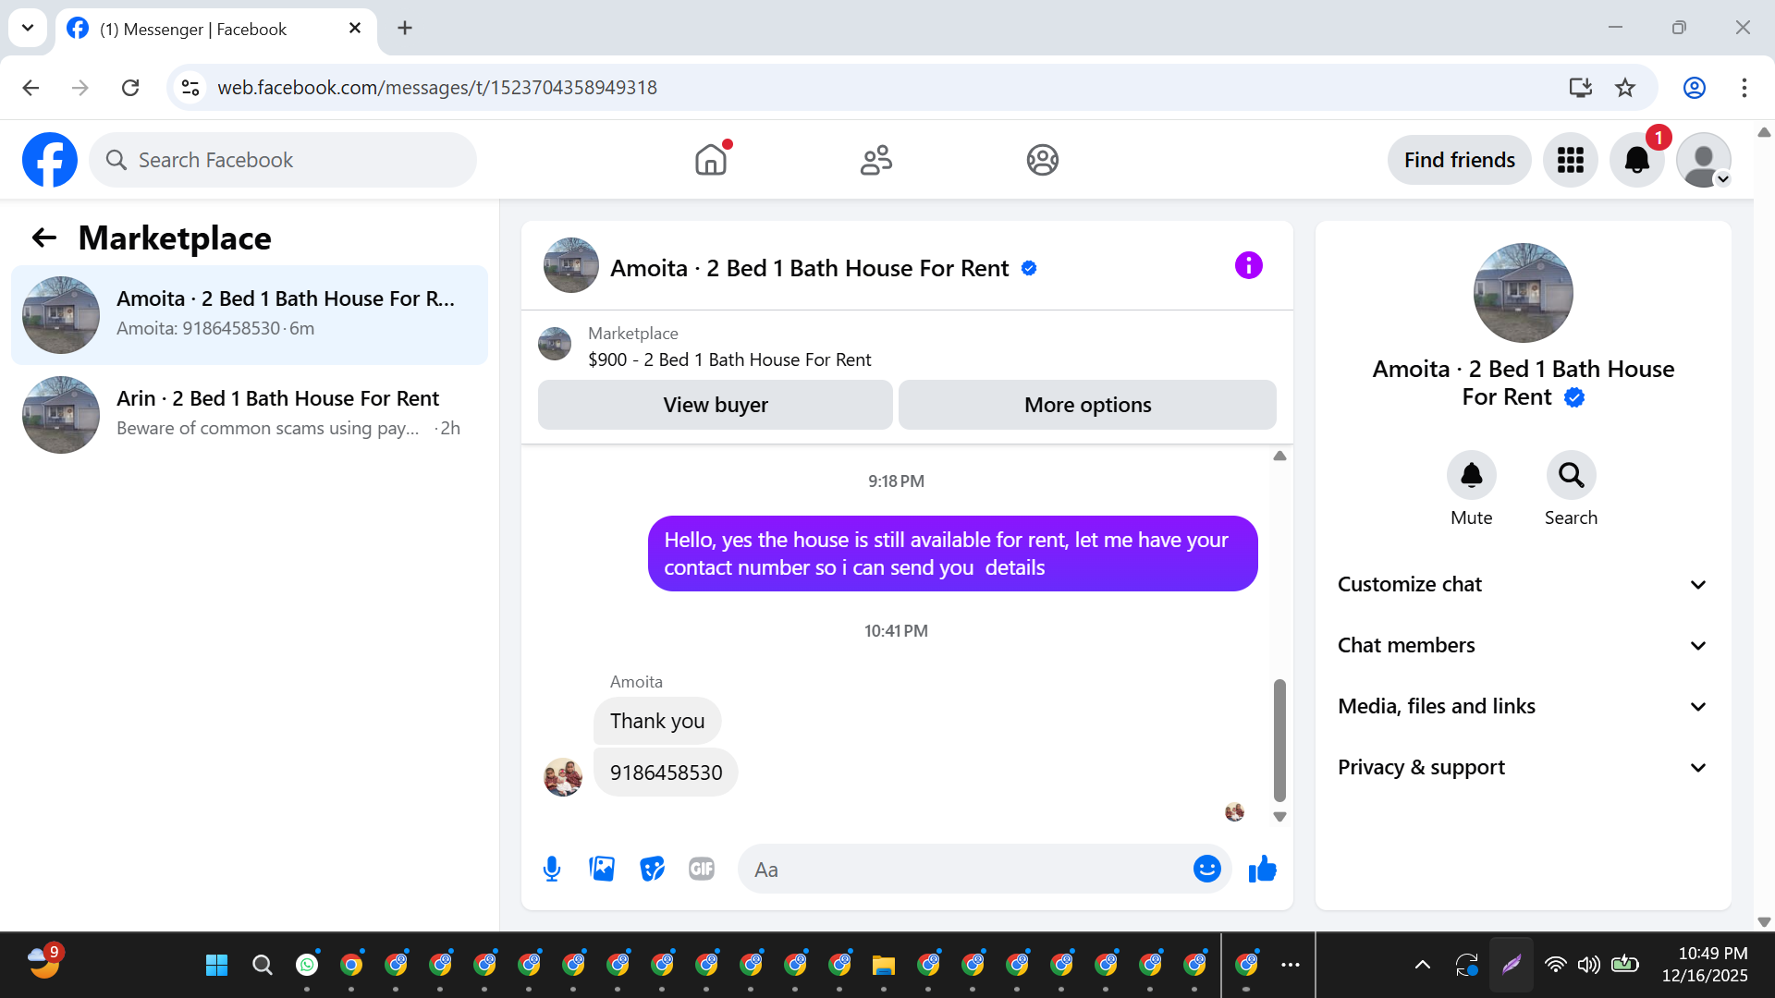
Task: Open Wi-Fi network tray icon
Action: [1555, 965]
